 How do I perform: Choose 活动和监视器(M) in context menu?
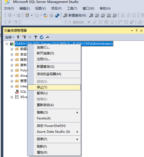tap(54, 74)
